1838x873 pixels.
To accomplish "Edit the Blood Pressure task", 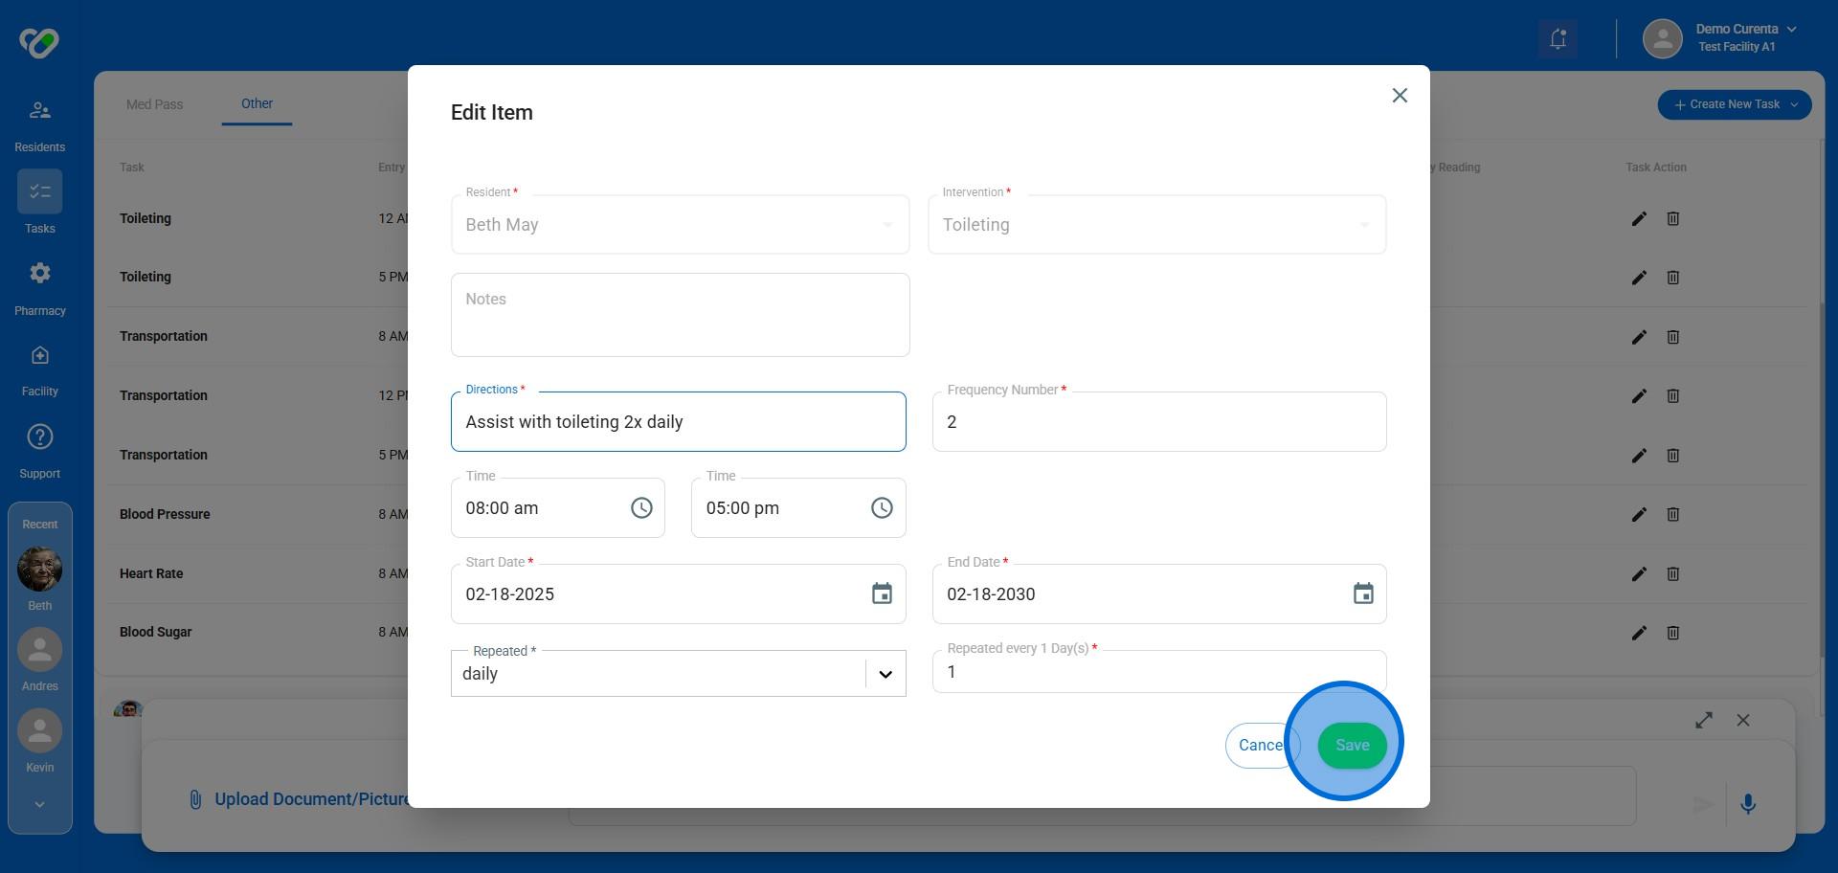I will 1639,514.
